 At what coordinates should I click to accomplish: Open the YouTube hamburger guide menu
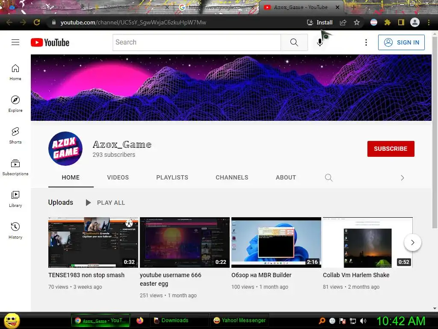point(15,42)
